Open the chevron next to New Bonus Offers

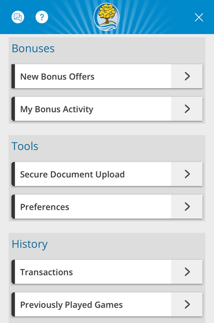[186, 76]
